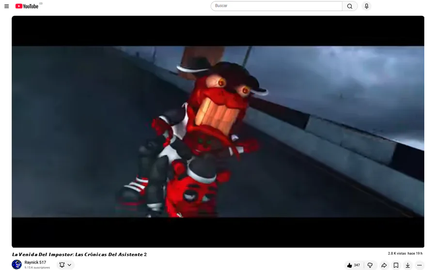Click the video player to pause
The width and height of the screenshot is (436, 270).
coord(218,132)
